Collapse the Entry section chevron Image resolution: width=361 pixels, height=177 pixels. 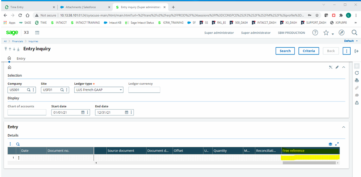click(x=343, y=127)
